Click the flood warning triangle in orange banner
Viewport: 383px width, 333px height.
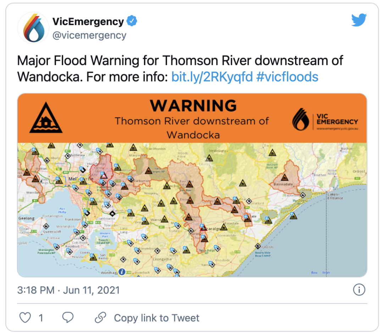[x=46, y=118]
